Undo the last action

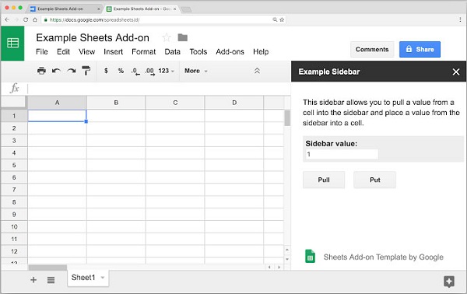[56, 71]
